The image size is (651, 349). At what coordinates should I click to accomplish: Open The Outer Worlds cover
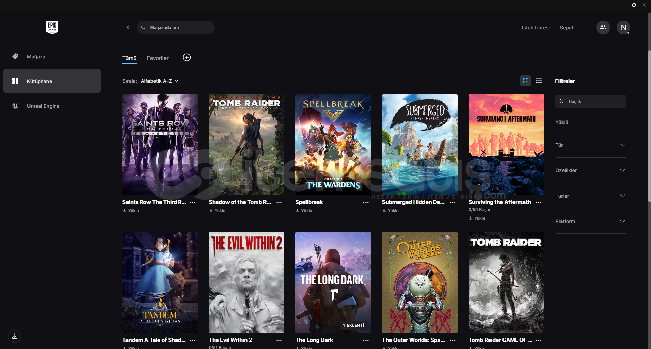point(420,283)
